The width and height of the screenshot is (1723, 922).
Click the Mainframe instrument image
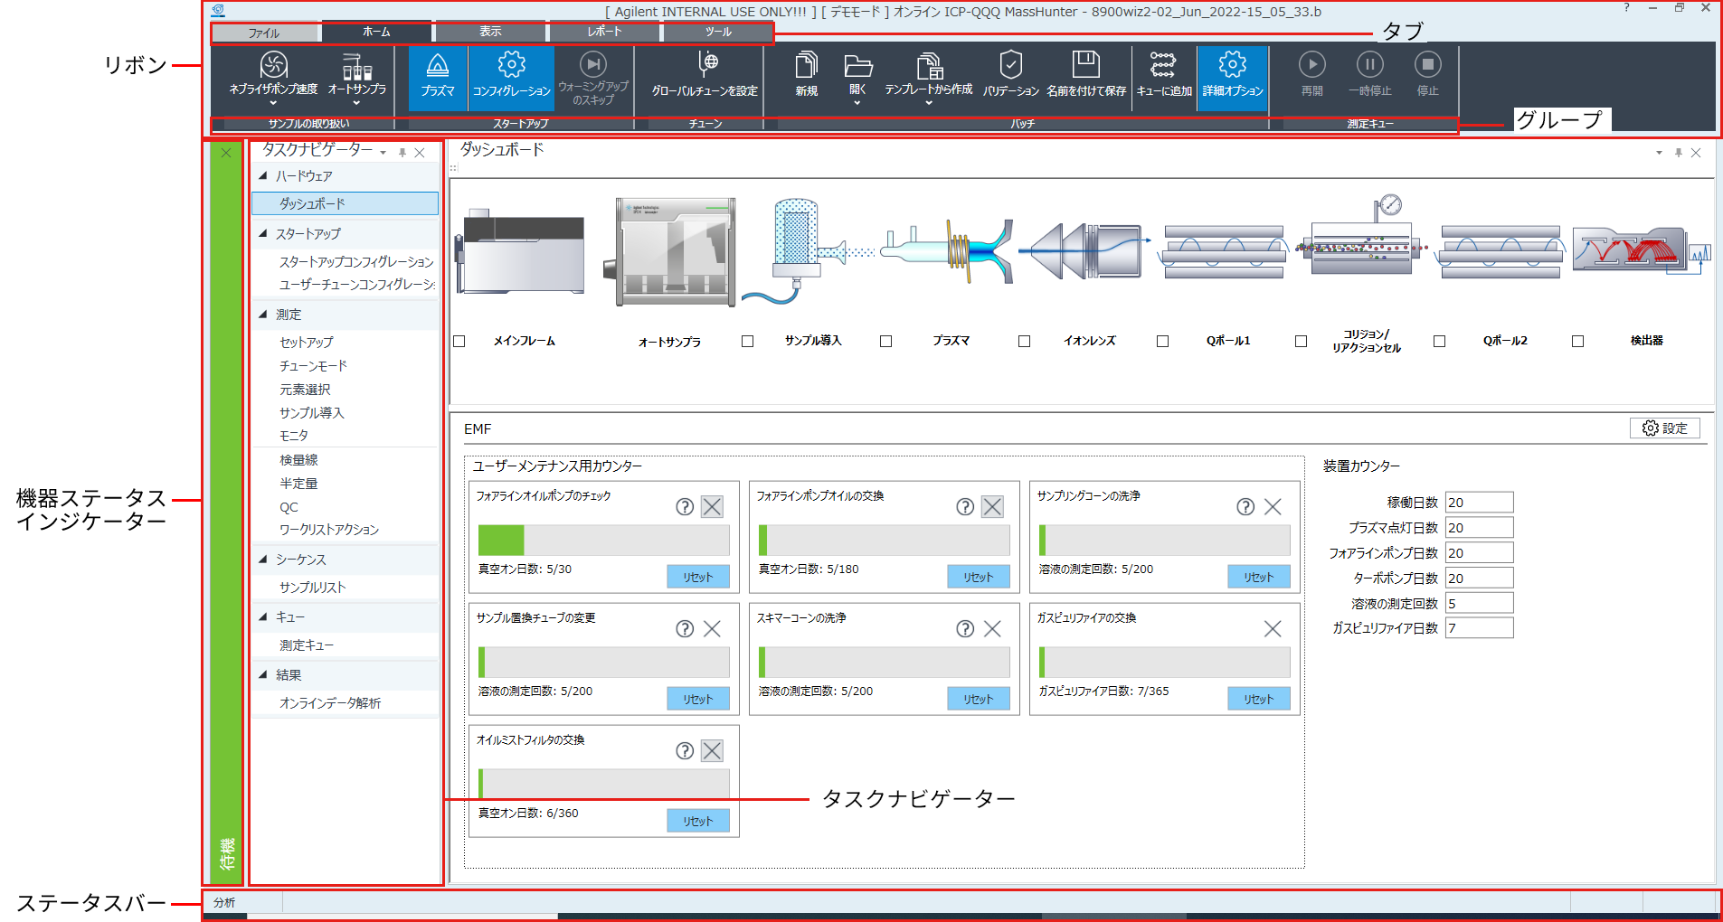point(519,251)
